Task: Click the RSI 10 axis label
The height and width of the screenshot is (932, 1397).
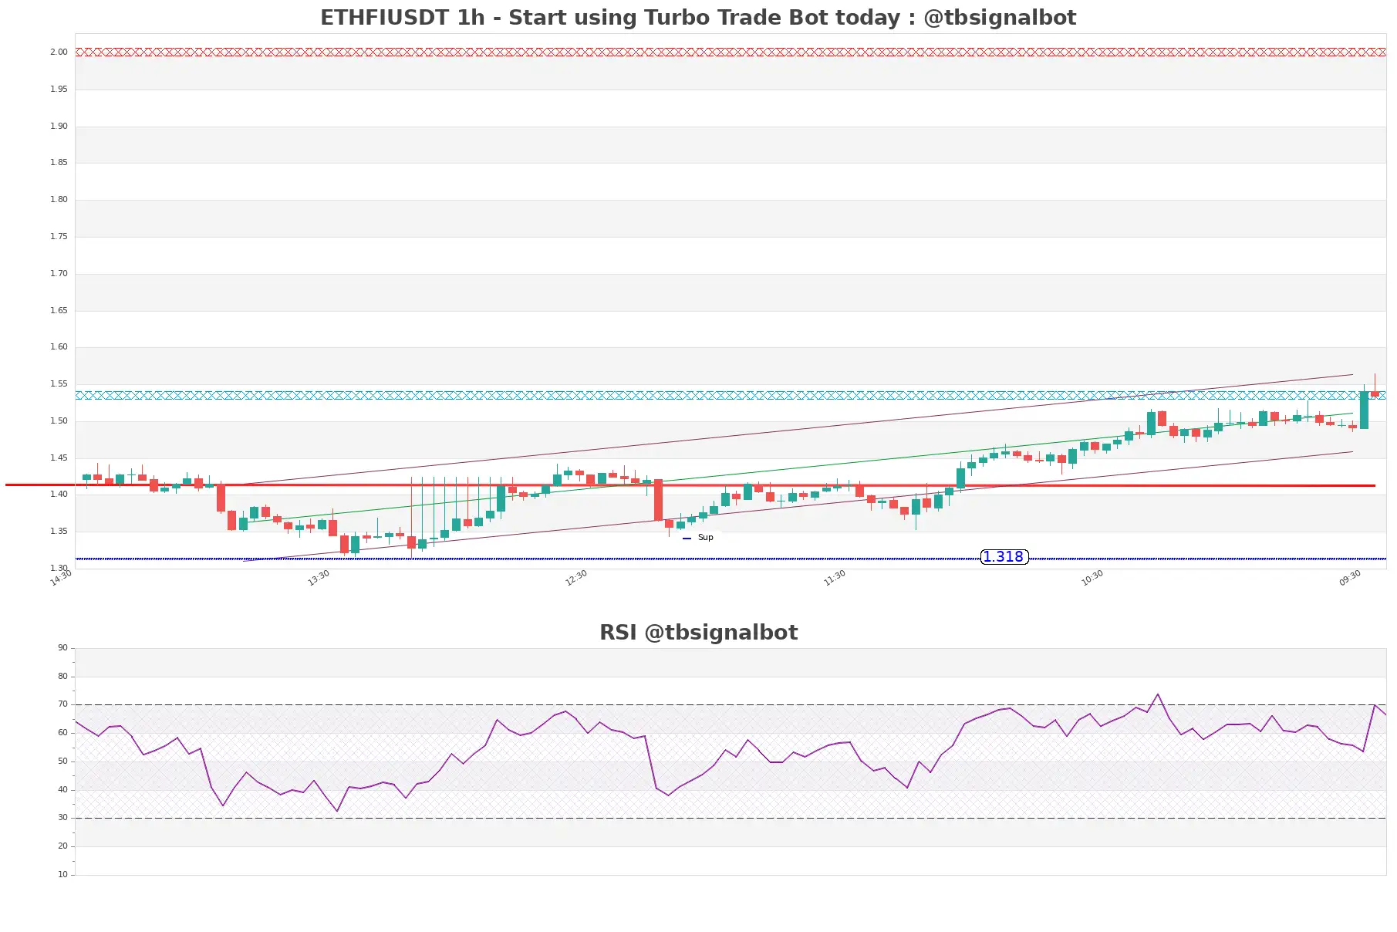Action: [62, 875]
